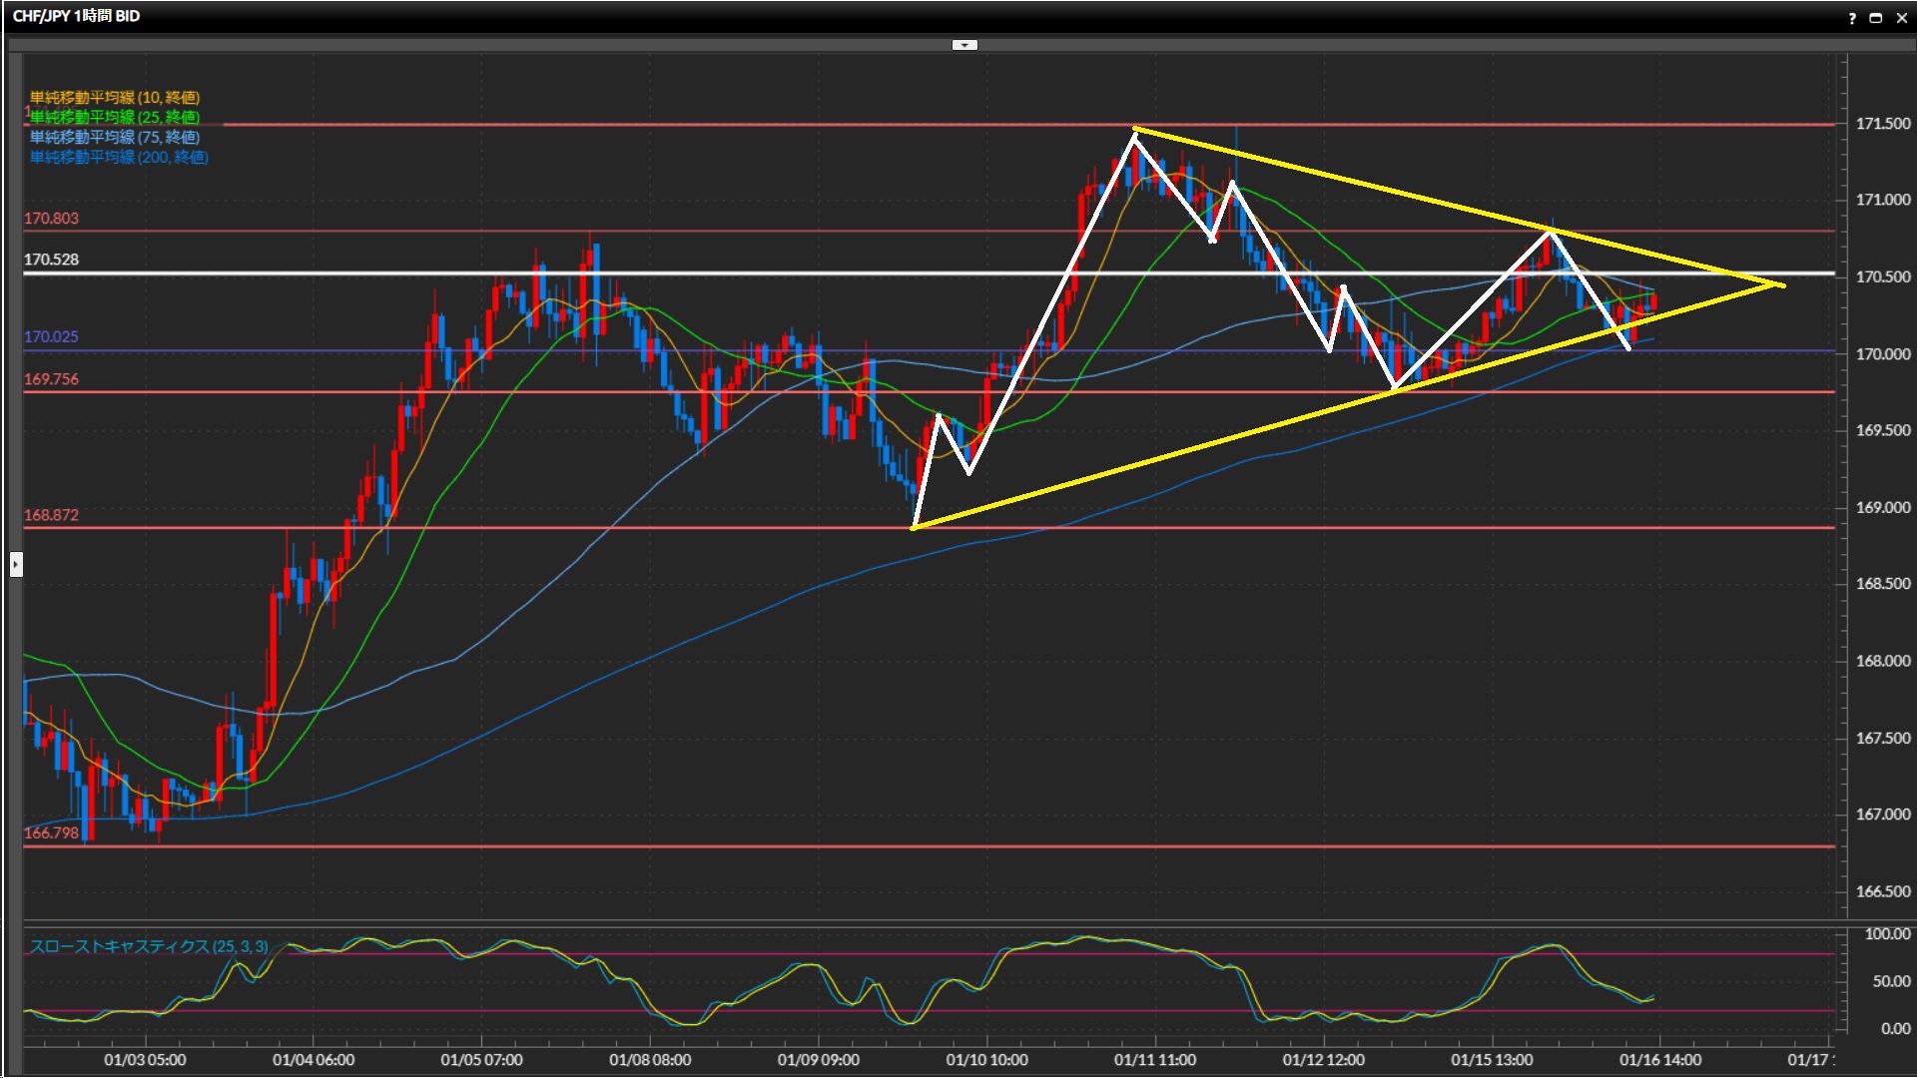1917x1078 pixels.
Task: Select the purple horizontal line labeled 170.025
Action: (300, 350)
